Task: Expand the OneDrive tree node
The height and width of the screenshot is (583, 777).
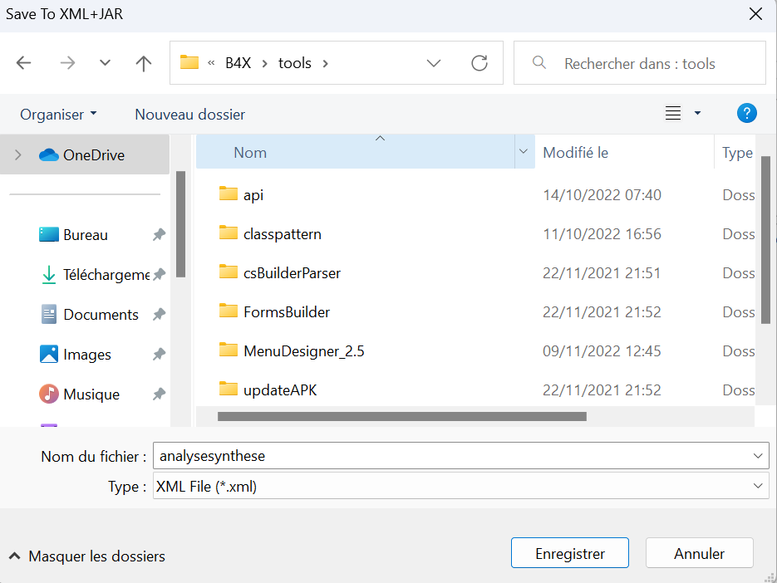Action: 18,155
